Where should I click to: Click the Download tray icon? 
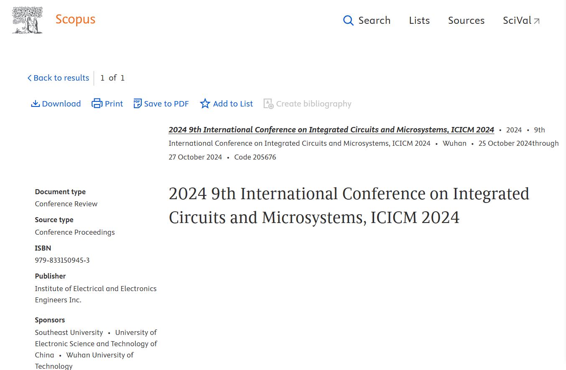(x=36, y=104)
